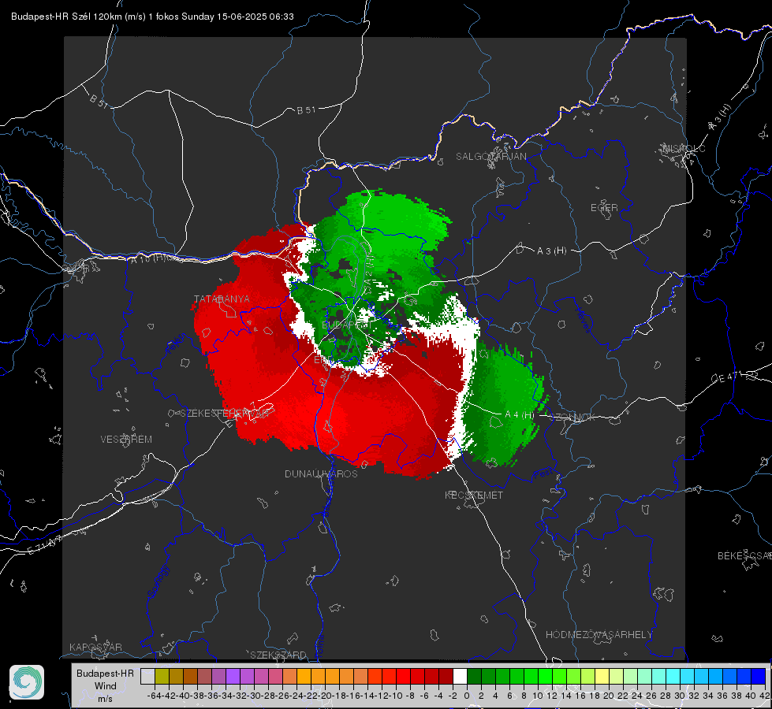Select the dark red swatch between -4 and -2

pyautogui.click(x=446, y=677)
